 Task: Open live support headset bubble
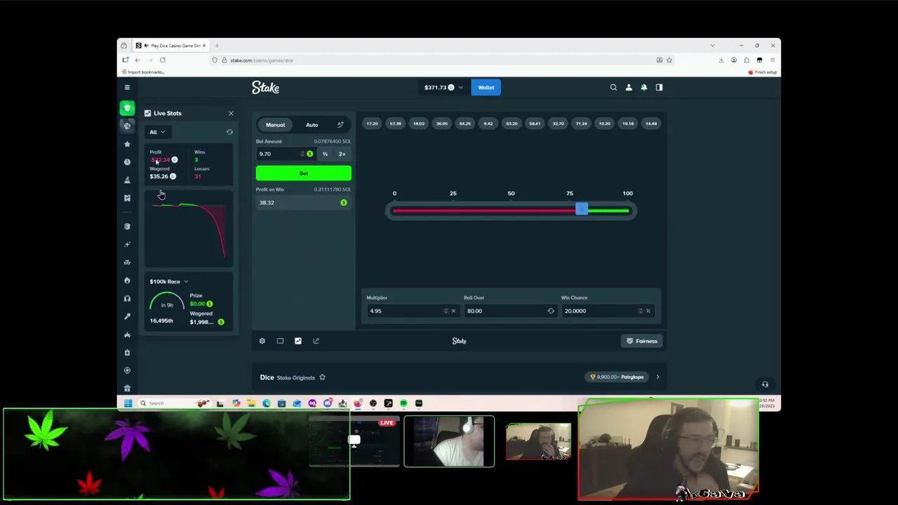coord(765,384)
